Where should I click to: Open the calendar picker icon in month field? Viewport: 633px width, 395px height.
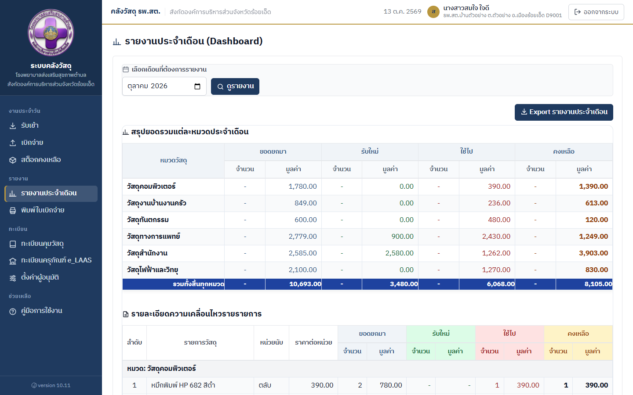click(x=197, y=86)
